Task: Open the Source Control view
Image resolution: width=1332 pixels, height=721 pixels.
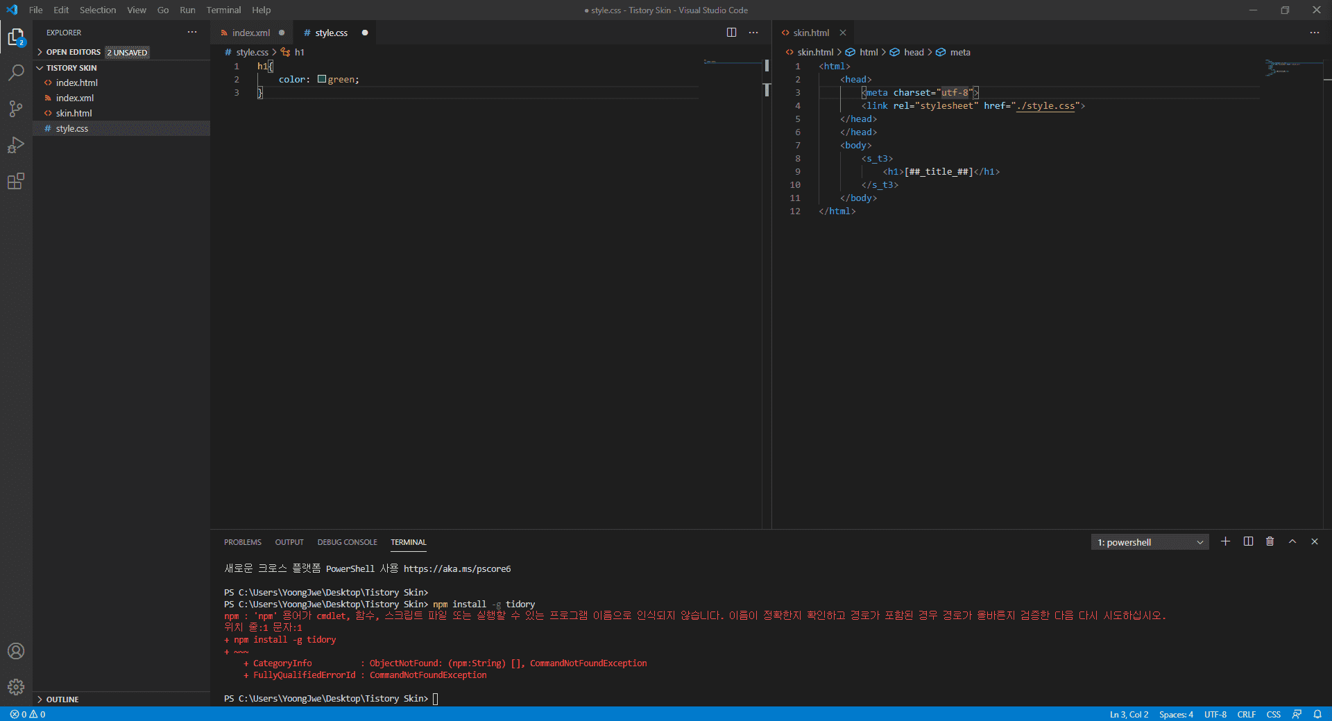Action: (16, 109)
